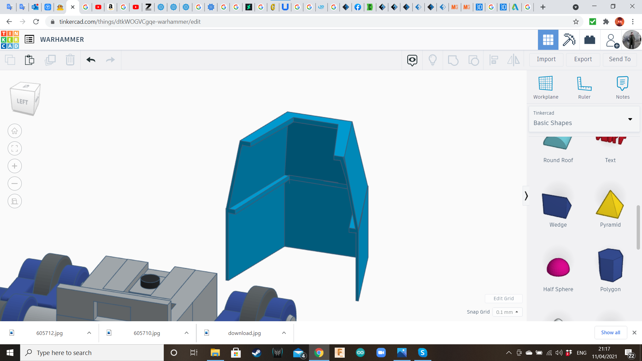Open the Snap Grid 0.1 mm dropdown

point(507,312)
